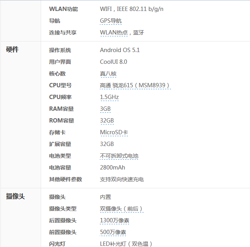Click the WIFI, IEEE 802.11 b/g/n value
This screenshot has width=250, height=247.
click(131, 9)
